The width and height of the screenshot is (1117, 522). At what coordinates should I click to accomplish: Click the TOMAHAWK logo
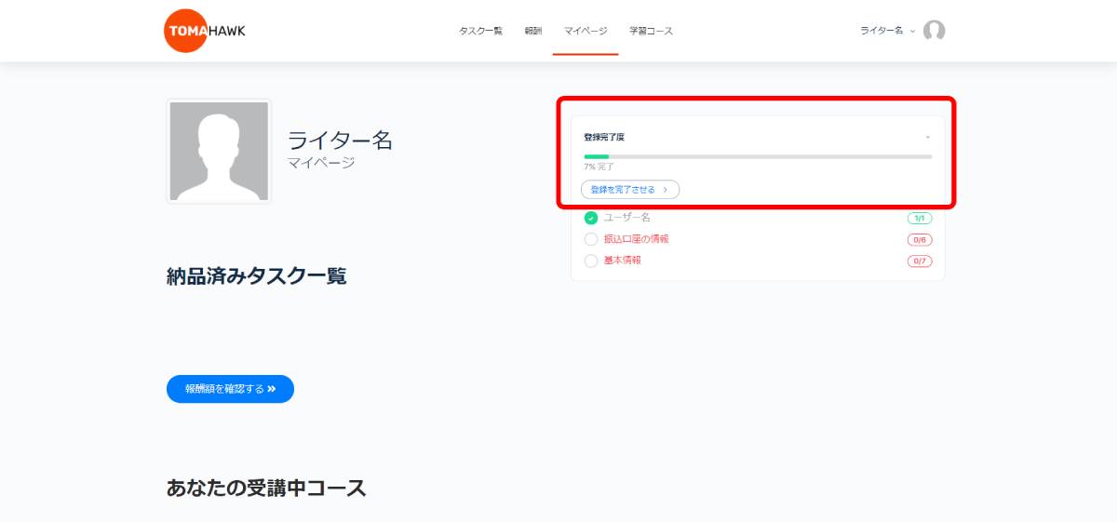205,31
